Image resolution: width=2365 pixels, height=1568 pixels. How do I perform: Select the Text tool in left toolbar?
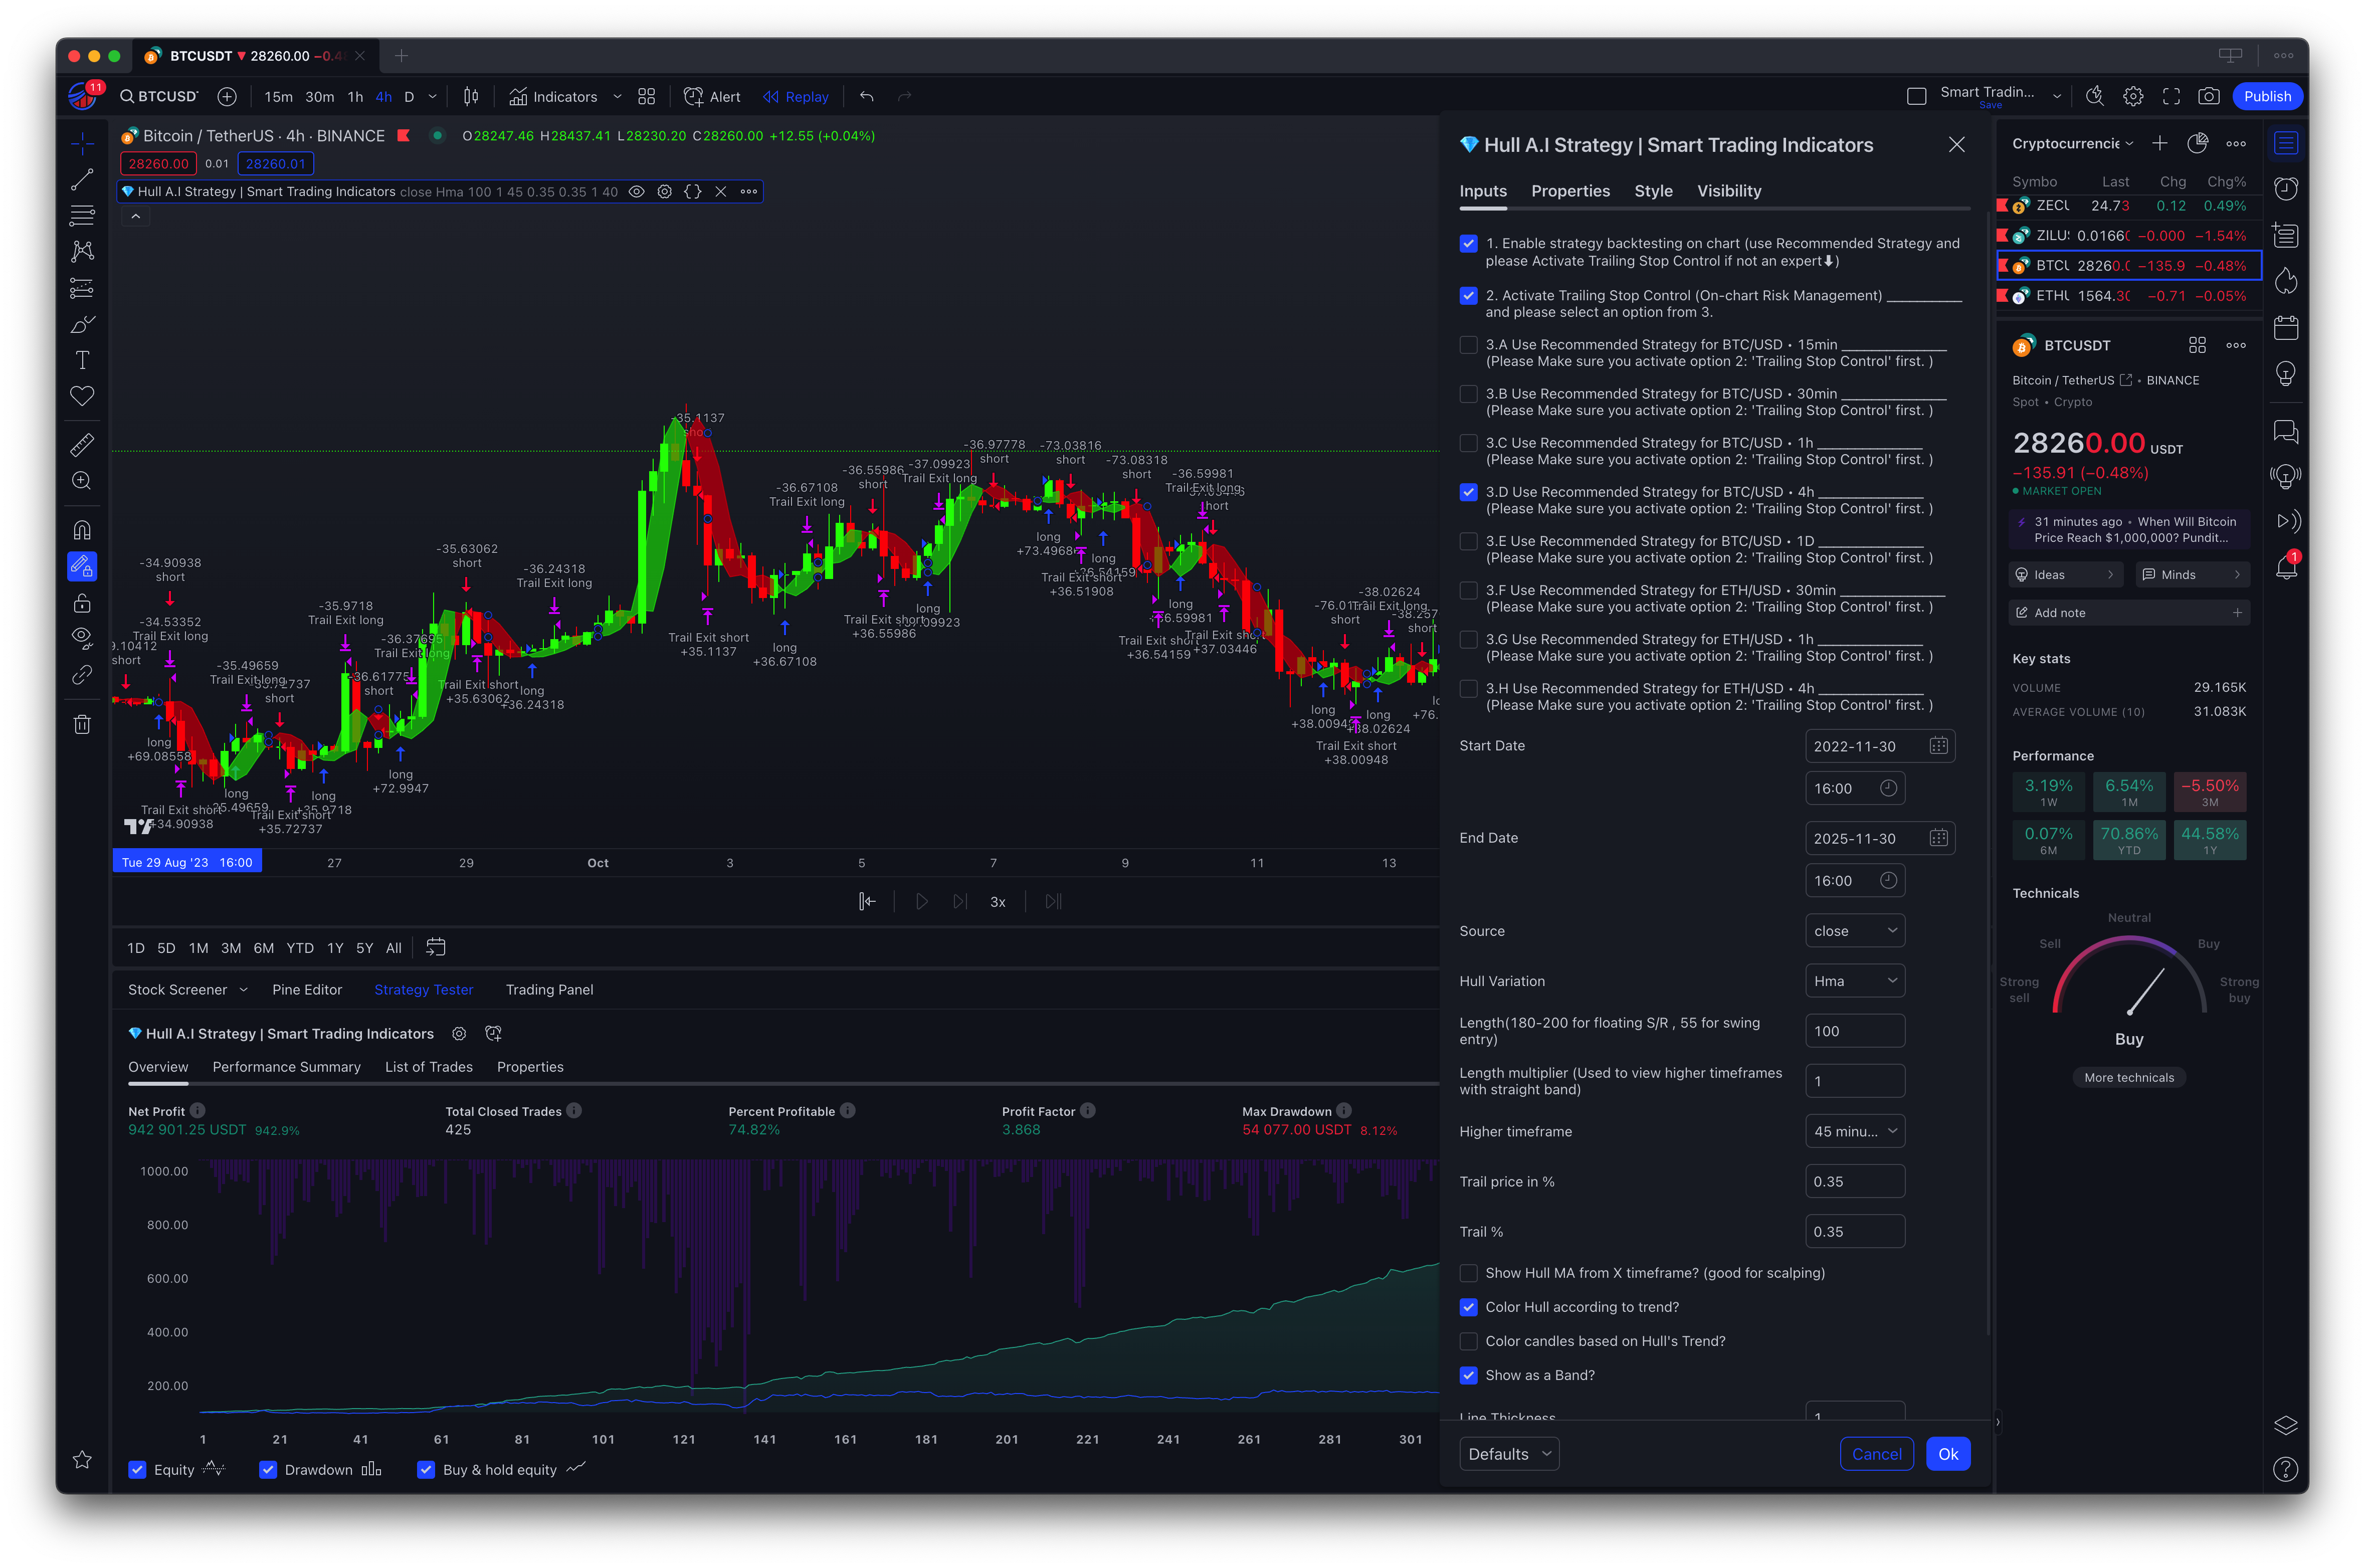pyautogui.click(x=82, y=360)
